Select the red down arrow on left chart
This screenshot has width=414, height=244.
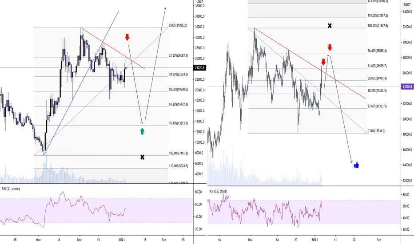[127, 37]
